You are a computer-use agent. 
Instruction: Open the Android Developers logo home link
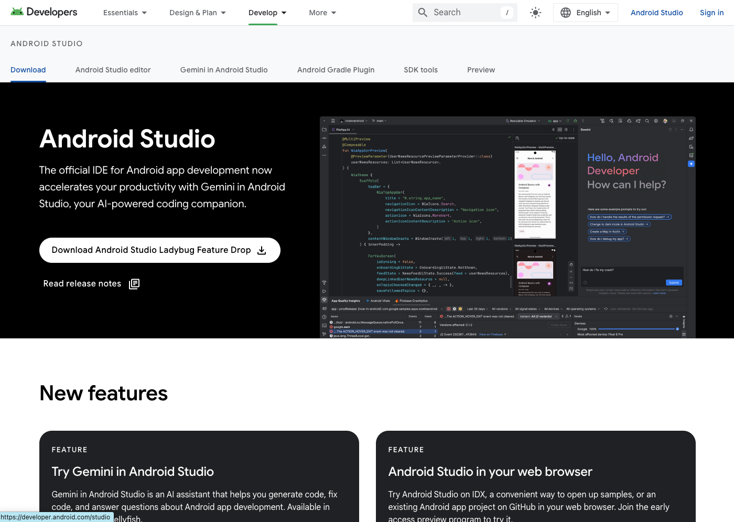(x=44, y=12)
